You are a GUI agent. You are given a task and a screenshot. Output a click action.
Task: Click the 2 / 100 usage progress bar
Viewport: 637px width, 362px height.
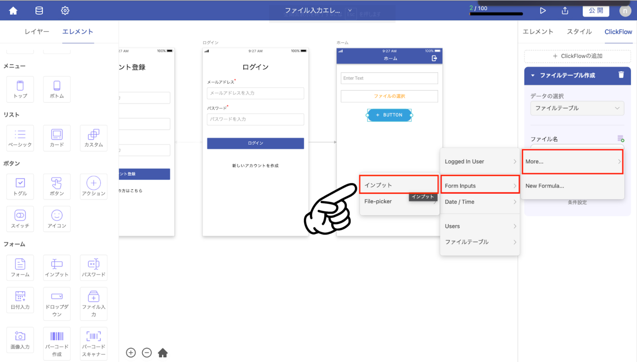click(496, 14)
